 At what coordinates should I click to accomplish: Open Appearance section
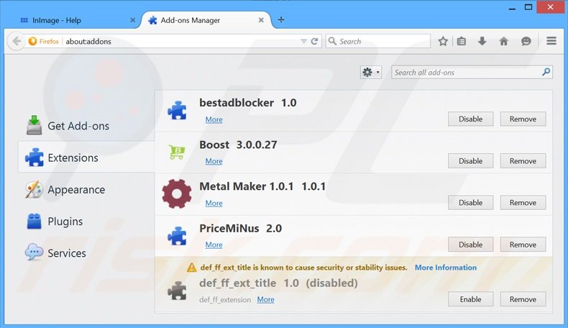[86, 190]
